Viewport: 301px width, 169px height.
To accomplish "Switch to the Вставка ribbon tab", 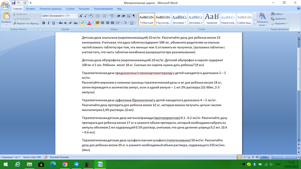I will coord(31,9).
